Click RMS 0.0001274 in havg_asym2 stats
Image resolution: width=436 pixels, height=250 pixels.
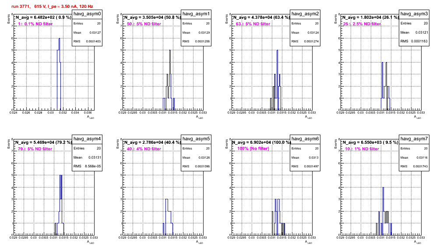[305, 42]
